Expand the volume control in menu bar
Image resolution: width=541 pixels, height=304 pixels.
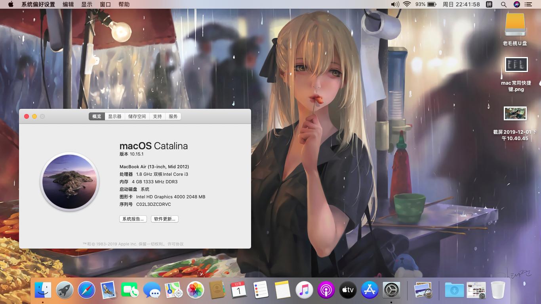click(x=395, y=4)
